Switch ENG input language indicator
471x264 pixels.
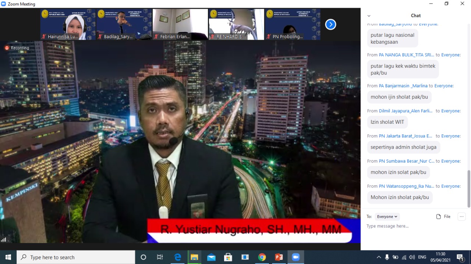click(422, 257)
